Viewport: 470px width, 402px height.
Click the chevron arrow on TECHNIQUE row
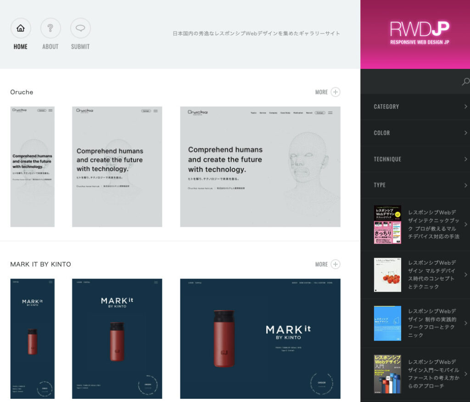465,159
